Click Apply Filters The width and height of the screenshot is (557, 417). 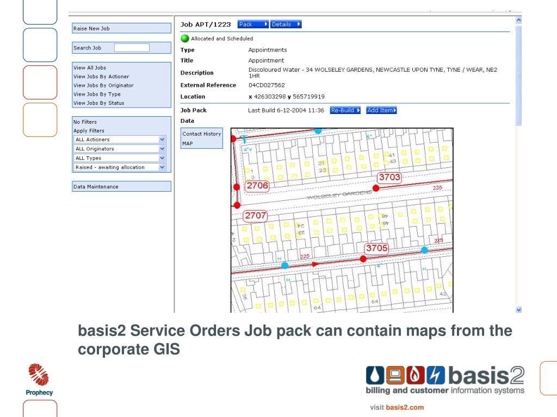tap(89, 130)
